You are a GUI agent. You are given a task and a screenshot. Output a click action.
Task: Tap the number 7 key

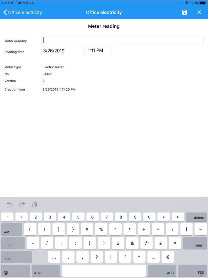[x=107, y=217]
